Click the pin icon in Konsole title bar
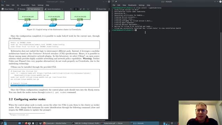The height and width of the screenshot is (125, 222). 116,1
